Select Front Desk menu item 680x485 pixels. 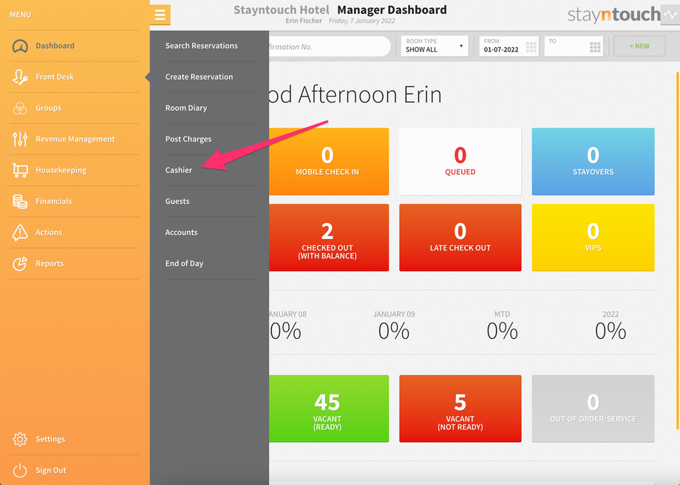click(x=55, y=77)
